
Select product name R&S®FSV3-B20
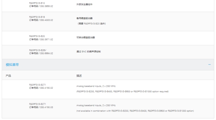[37, 36]
